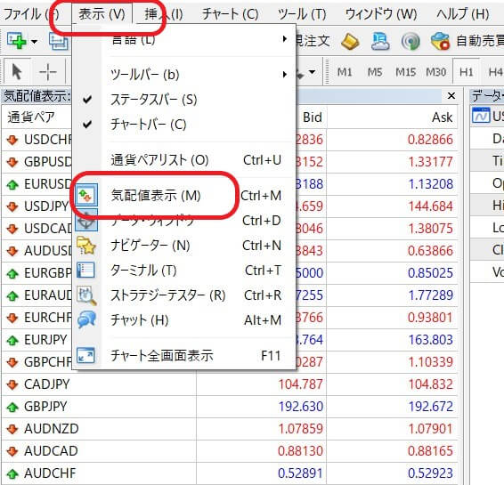Click the signals radar icon
The width and height of the screenshot is (504, 485).
[411, 42]
